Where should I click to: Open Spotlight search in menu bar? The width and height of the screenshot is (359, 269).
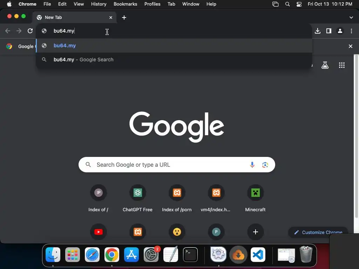pos(287,4)
